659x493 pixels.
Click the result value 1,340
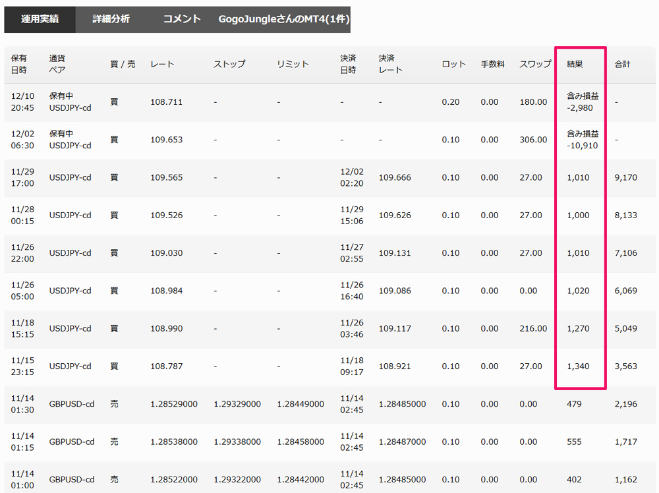(579, 366)
